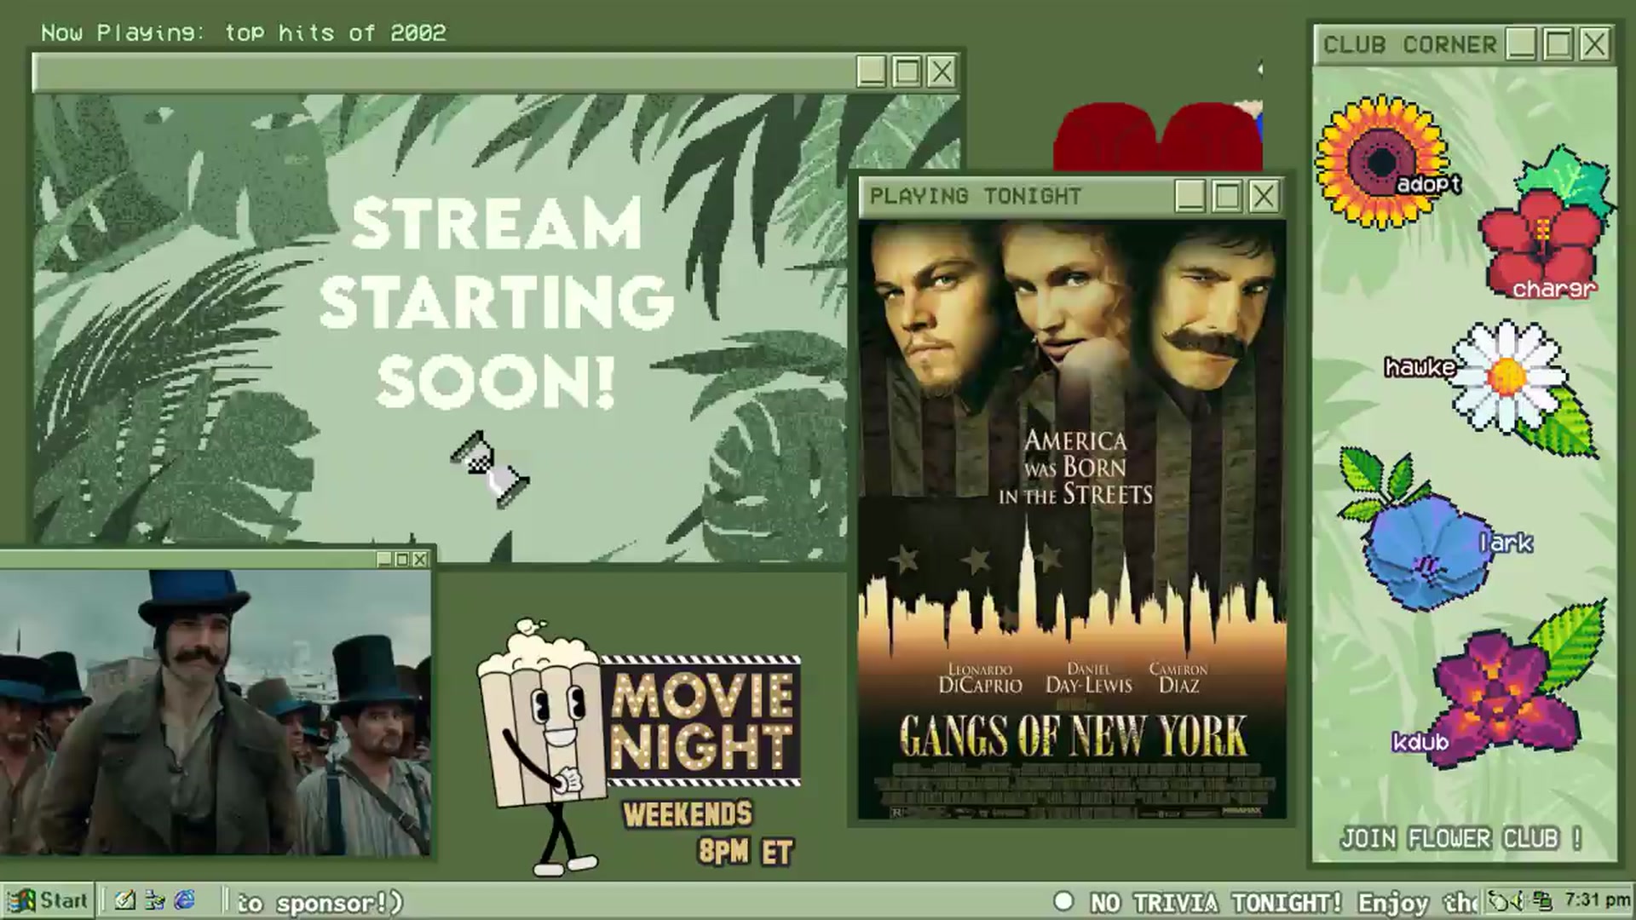The width and height of the screenshot is (1636, 920).
Task: Launch the notepad quick launch icon
Action: click(x=124, y=900)
